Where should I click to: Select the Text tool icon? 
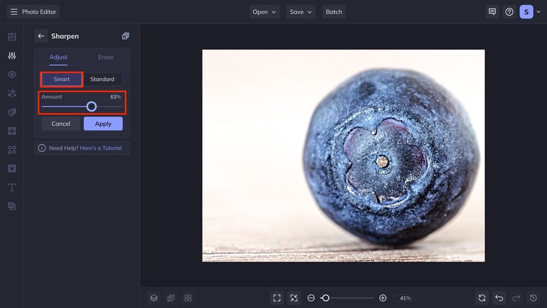coord(12,187)
